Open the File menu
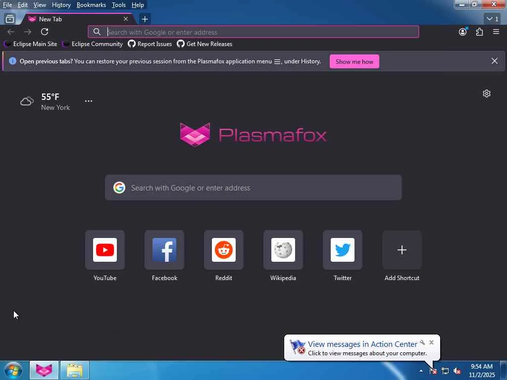Image resolution: width=507 pixels, height=380 pixels. click(x=7, y=5)
